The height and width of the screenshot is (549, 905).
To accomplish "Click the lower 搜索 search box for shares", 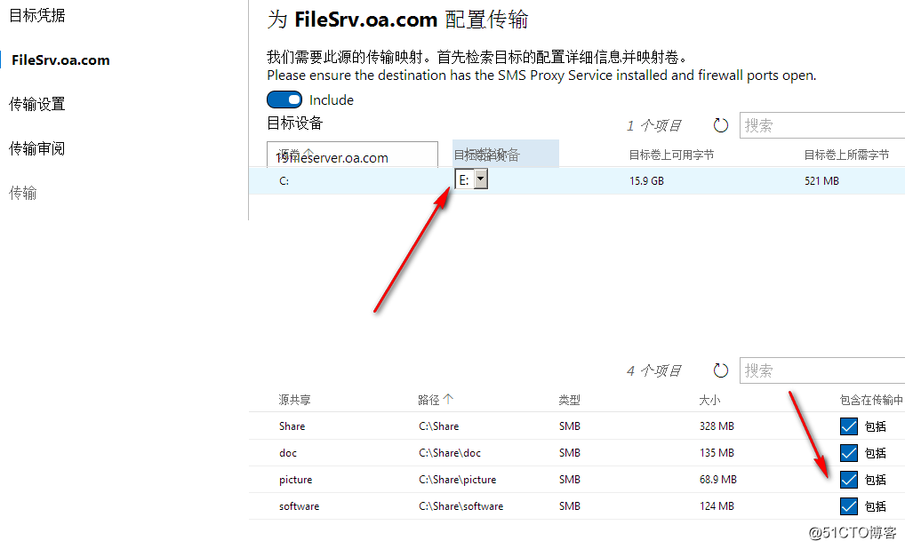I will [822, 370].
